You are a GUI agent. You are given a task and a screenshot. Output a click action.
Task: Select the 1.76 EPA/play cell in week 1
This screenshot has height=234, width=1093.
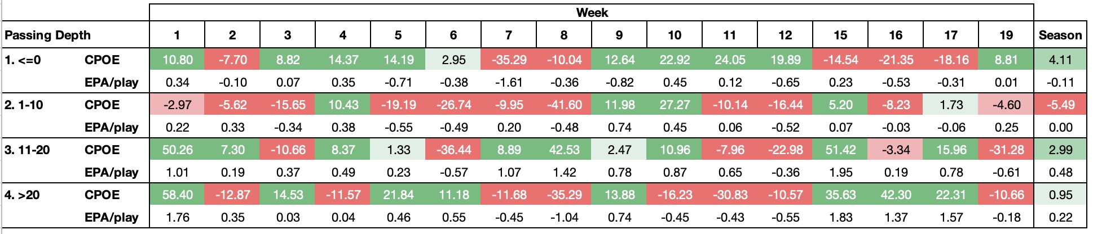click(177, 217)
